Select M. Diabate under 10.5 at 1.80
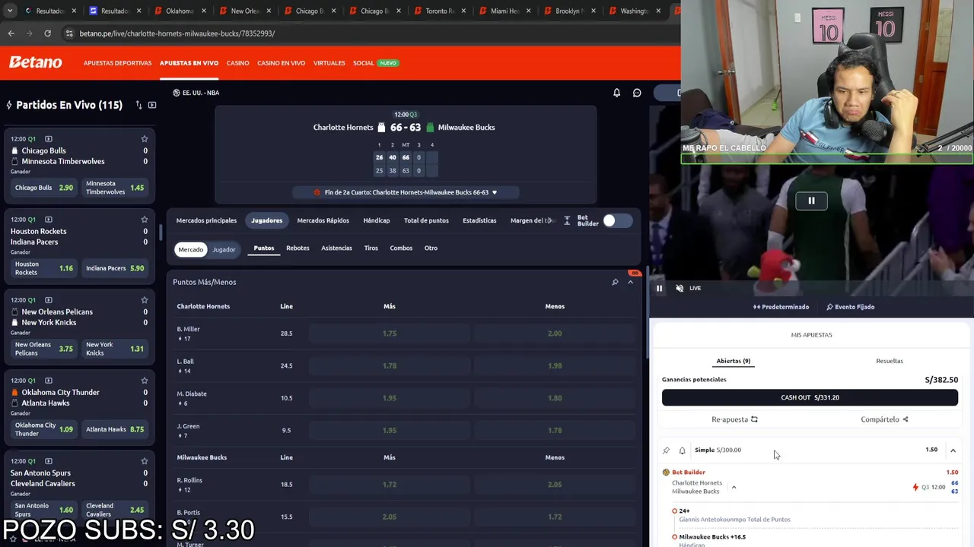 tap(555, 398)
